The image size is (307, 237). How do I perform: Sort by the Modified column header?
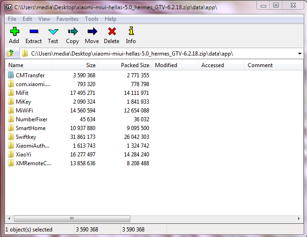point(175,65)
